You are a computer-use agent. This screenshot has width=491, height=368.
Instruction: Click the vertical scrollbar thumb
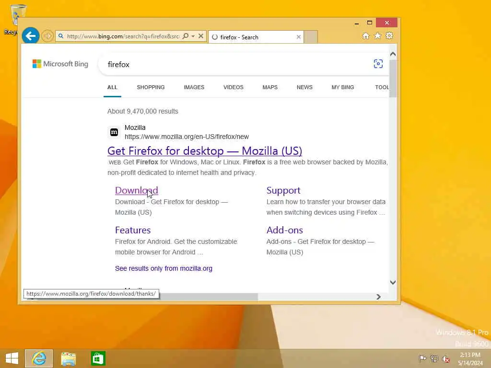(x=393, y=78)
